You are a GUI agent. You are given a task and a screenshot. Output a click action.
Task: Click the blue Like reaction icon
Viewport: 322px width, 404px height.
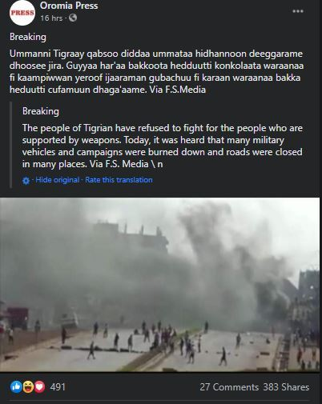(16, 386)
